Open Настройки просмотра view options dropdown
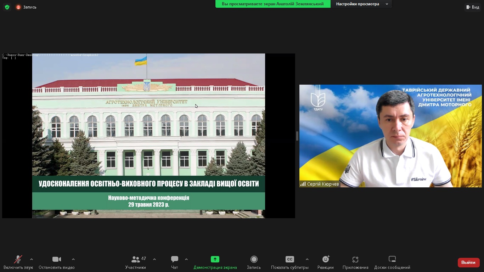484x272 pixels. point(361,4)
